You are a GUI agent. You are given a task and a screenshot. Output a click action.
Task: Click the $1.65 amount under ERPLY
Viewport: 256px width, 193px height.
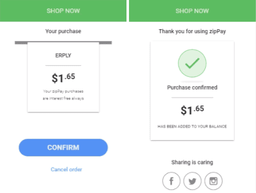coord(64,78)
